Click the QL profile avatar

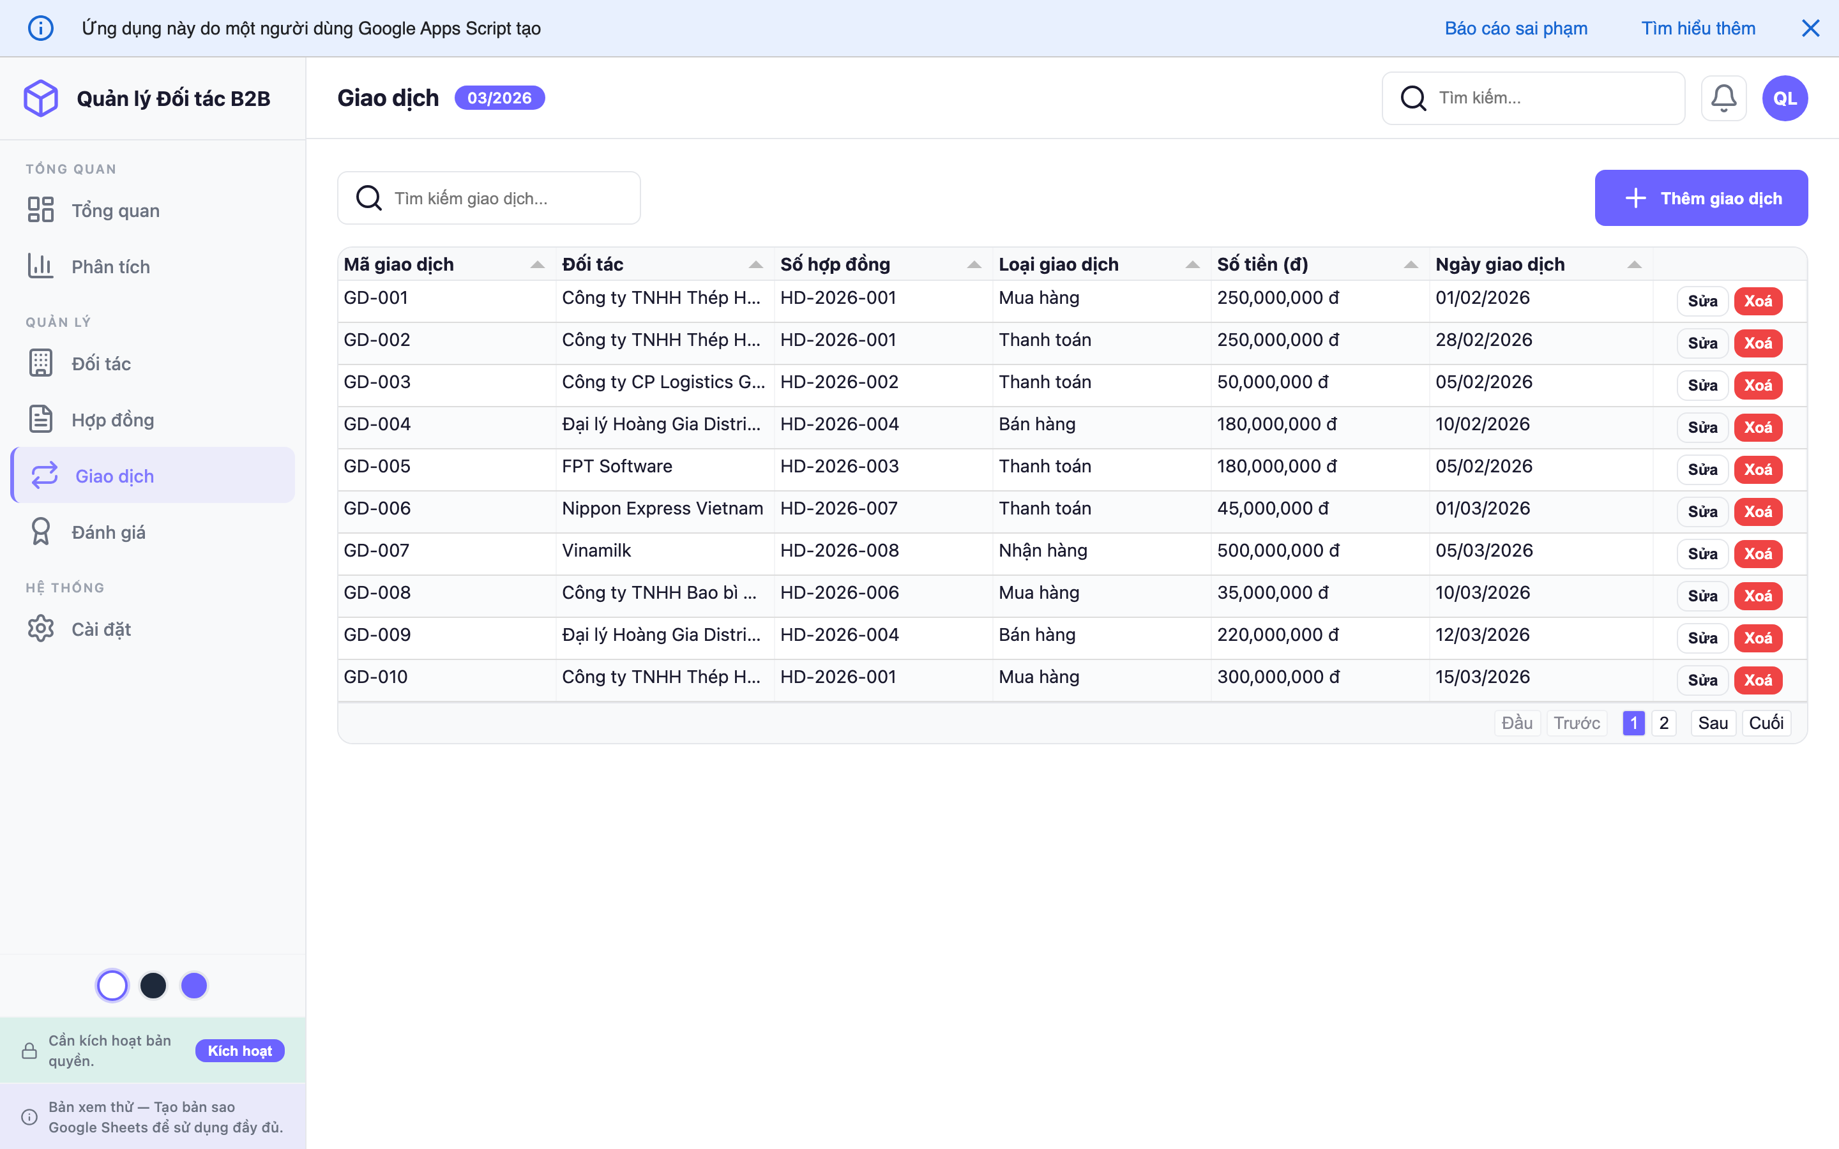point(1784,97)
